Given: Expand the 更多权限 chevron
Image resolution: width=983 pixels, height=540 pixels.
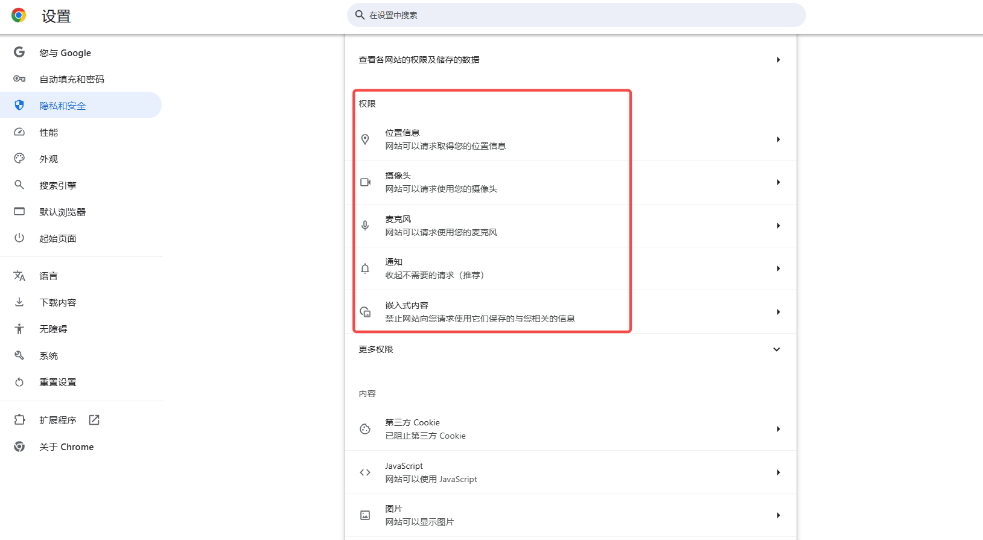Looking at the screenshot, I should pos(777,349).
